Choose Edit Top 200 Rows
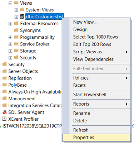This screenshot has height=144, width=134. 96,44
